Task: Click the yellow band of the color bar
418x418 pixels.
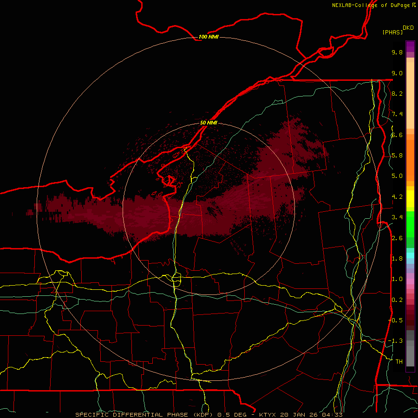Action: coord(410,199)
